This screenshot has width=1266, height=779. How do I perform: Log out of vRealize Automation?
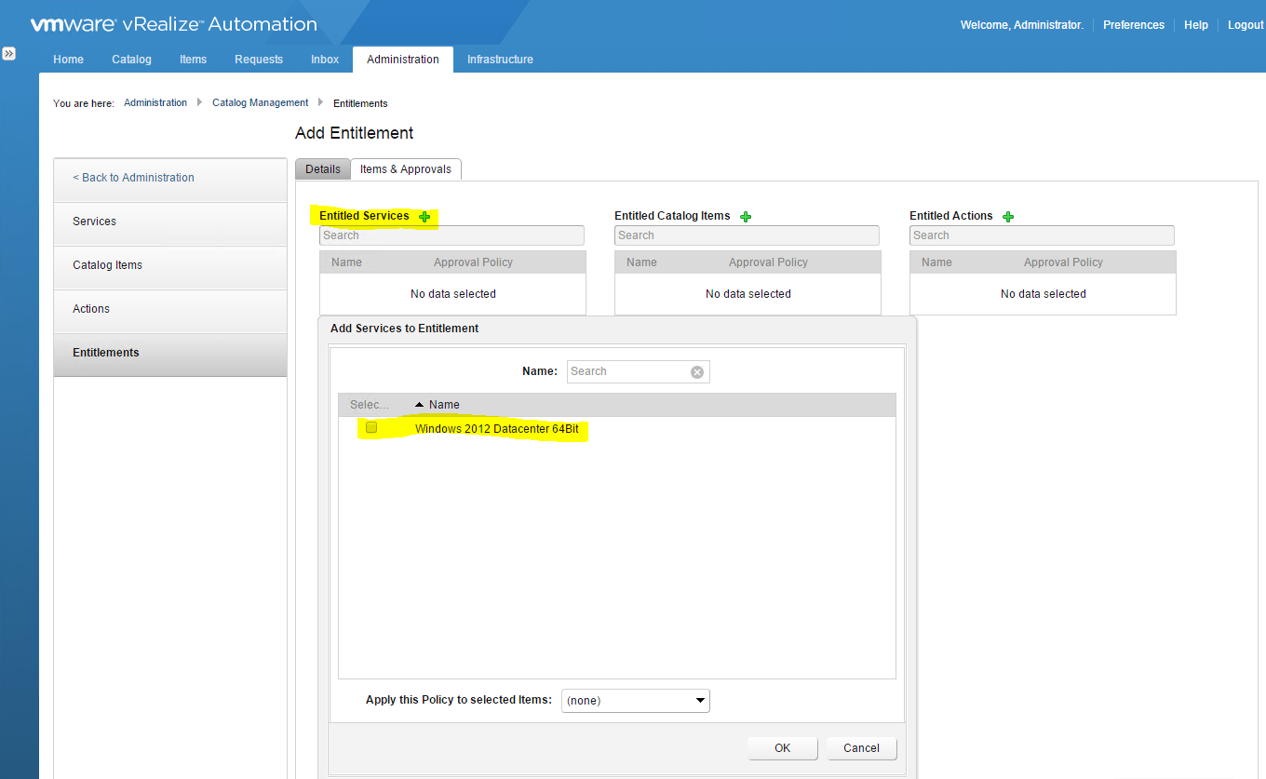pyautogui.click(x=1246, y=25)
